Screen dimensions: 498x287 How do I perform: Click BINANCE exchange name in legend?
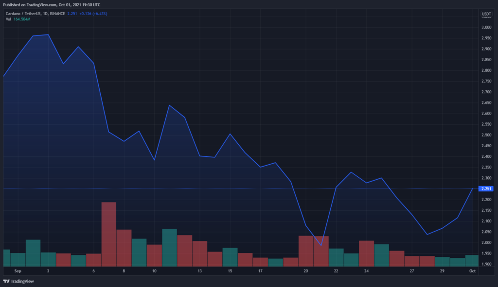point(57,14)
